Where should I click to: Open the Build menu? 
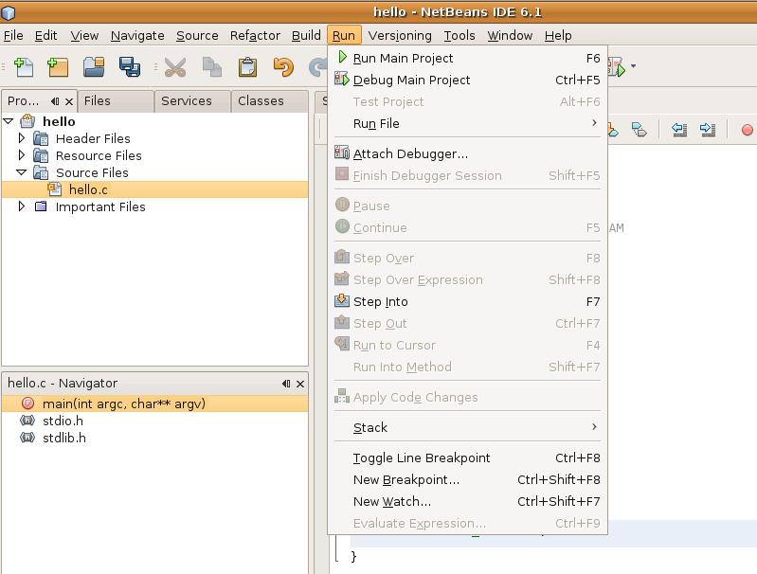306,35
